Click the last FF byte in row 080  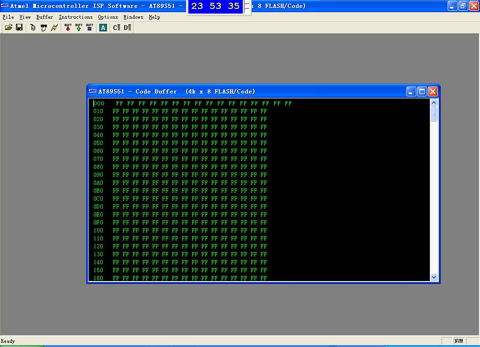(x=263, y=167)
